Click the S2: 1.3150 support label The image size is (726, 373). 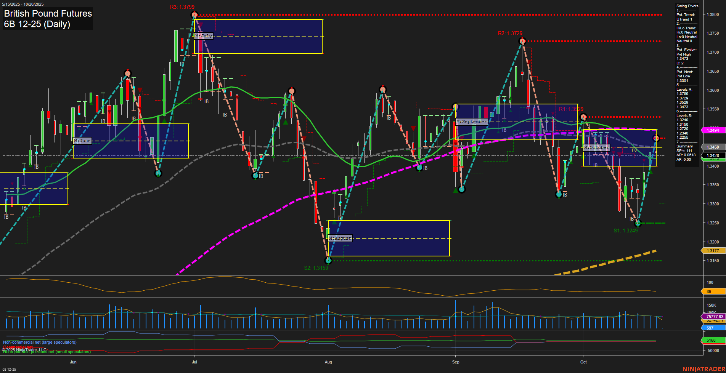[315, 268]
